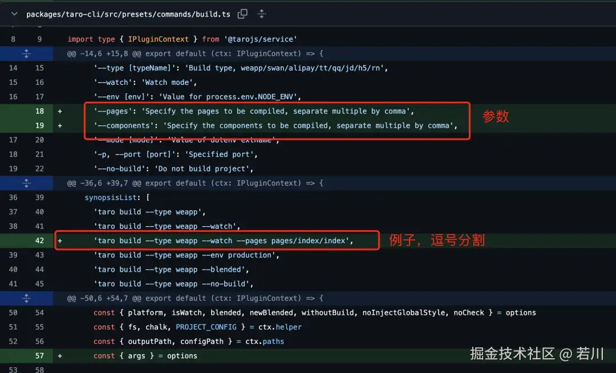
Task: Click the plus marker on added line 42
Action: [x=59, y=240]
